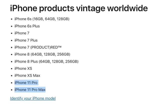165x109 pixels.
Task: Click the highlighted iPhone 11 Pro Max text
Action: click(x=30, y=90)
